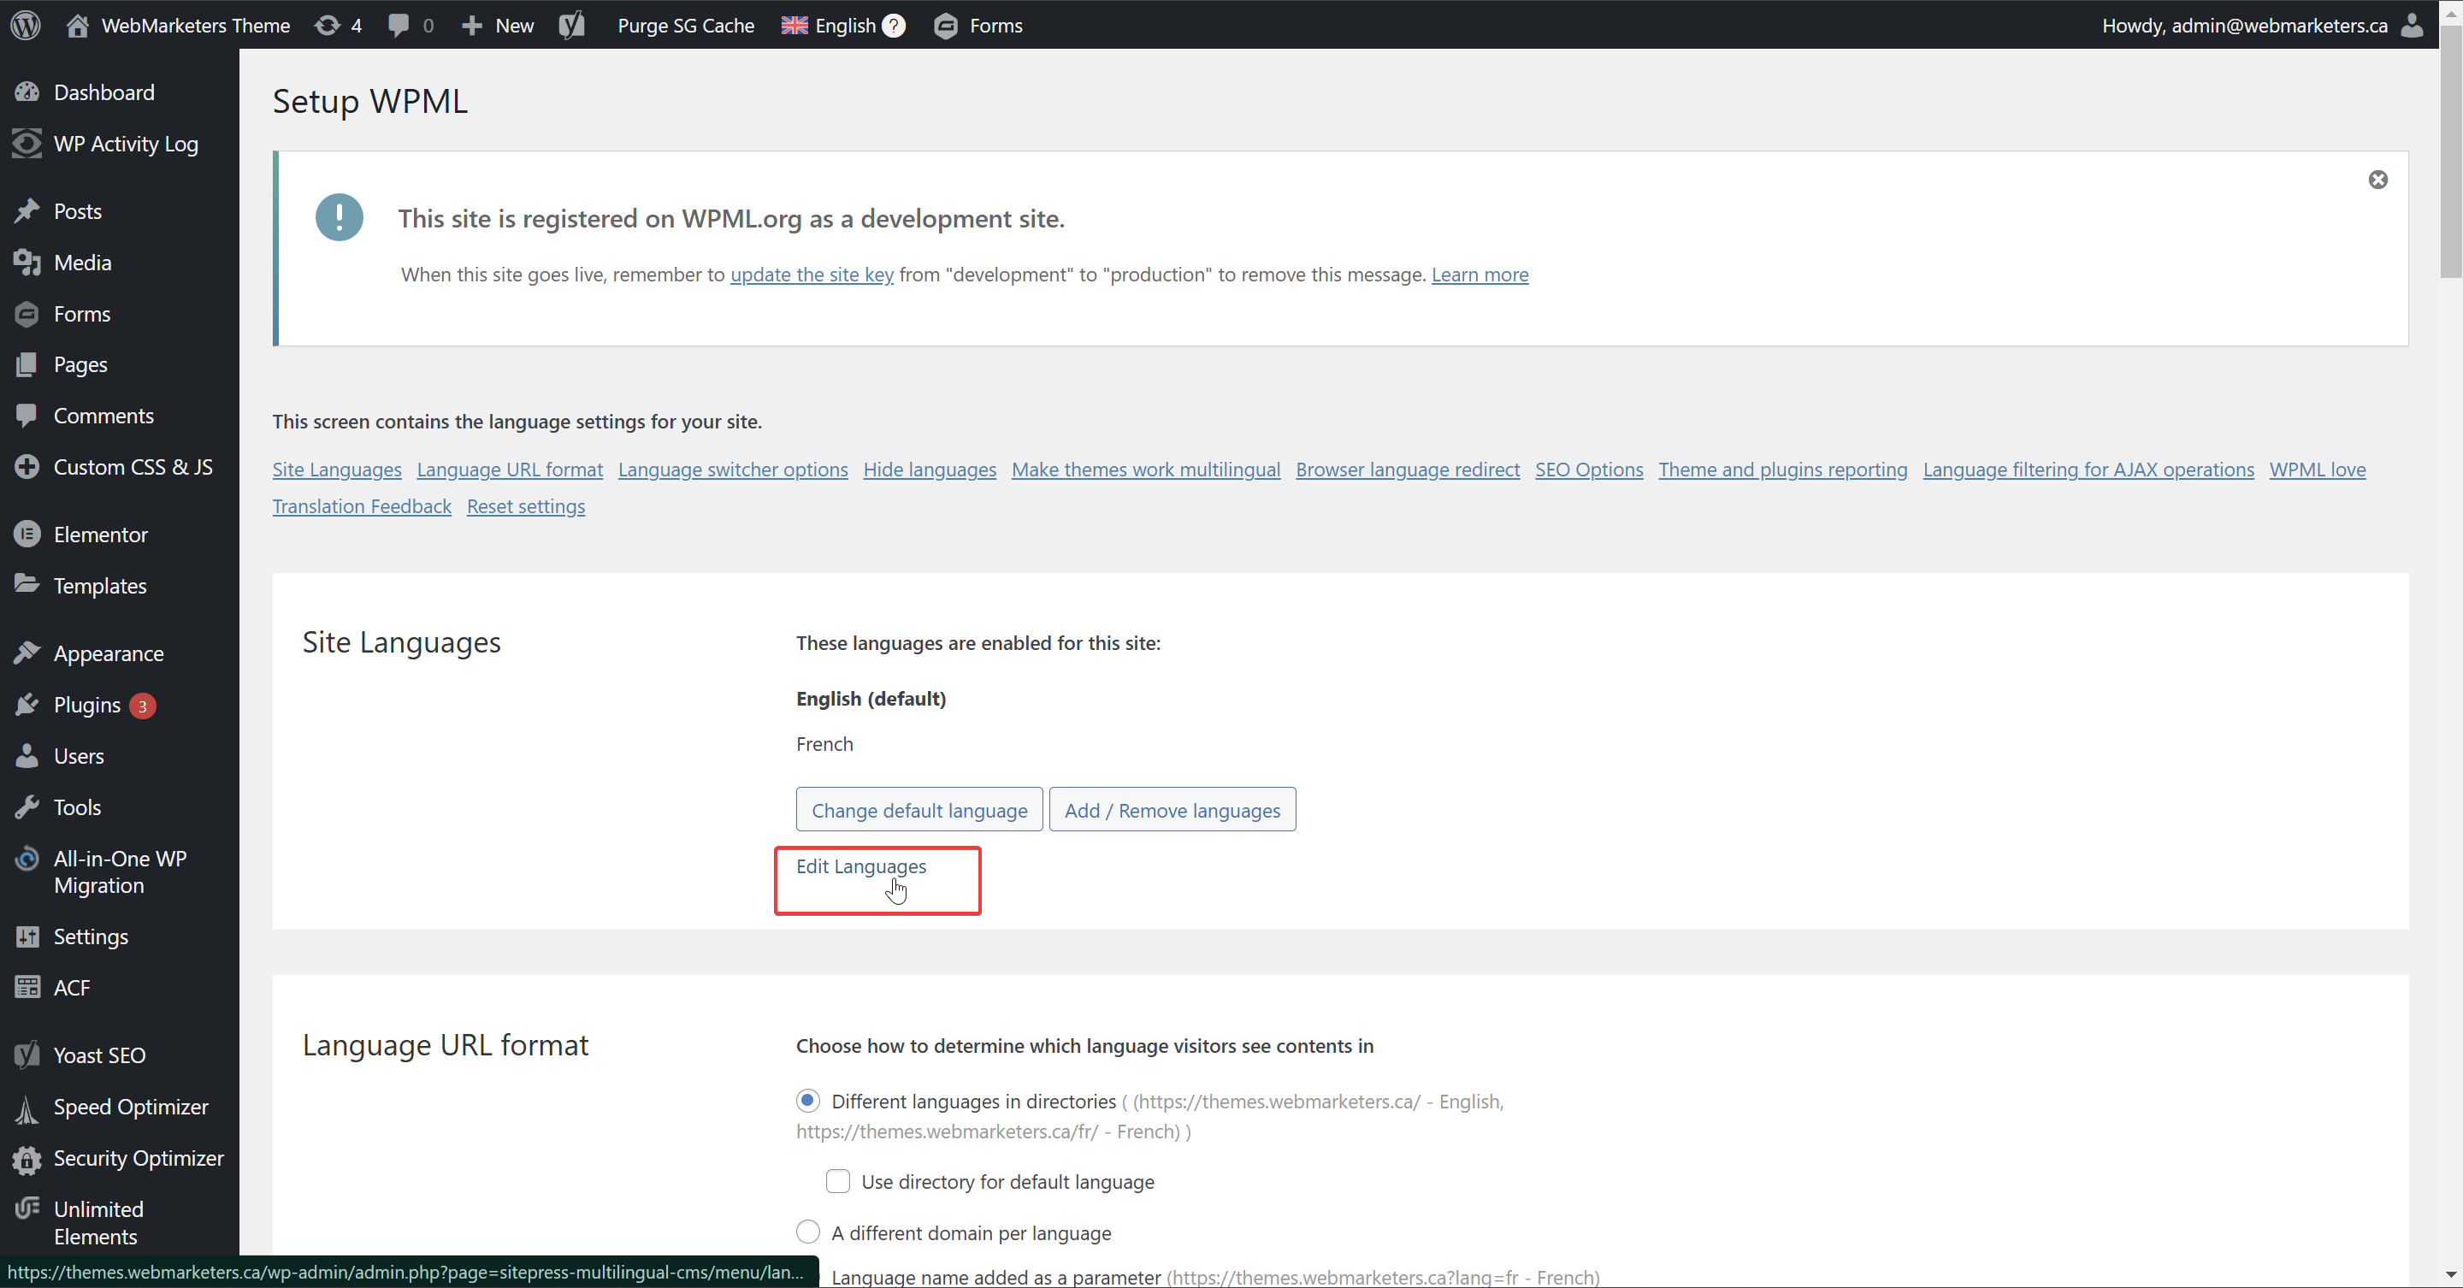
Task: Click the Yoast SEO icon in admin bar
Action: (572, 25)
